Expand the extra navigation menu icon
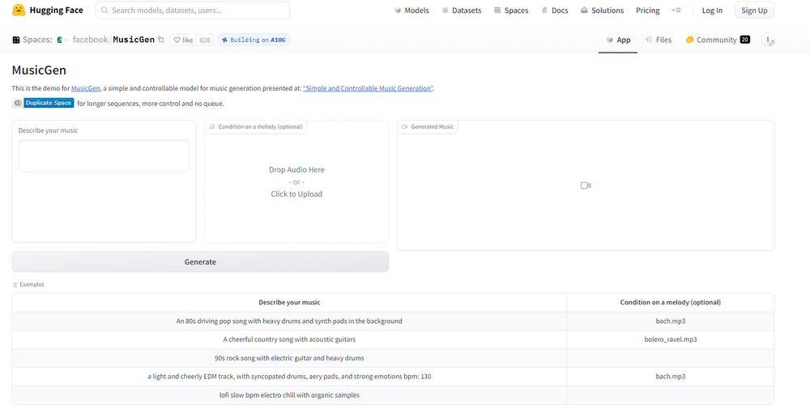 pyautogui.click(x=676, y=11)
